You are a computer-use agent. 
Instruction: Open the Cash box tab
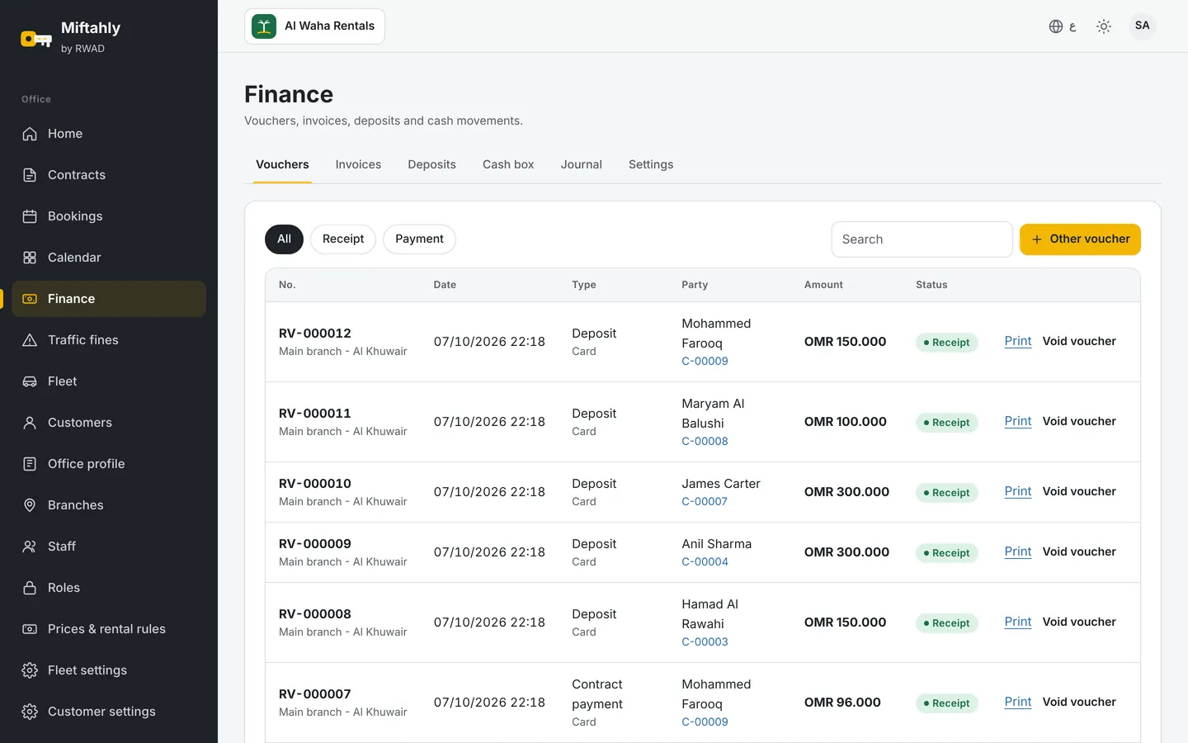(508, 164)
